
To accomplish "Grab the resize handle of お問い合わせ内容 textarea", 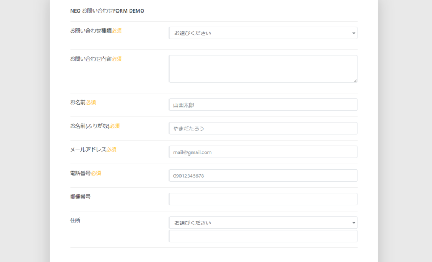I will click(355, 81).
